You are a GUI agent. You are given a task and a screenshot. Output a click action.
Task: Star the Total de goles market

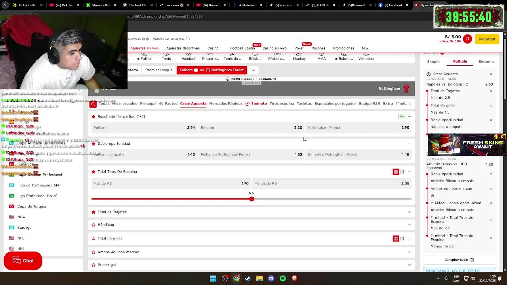93,238
